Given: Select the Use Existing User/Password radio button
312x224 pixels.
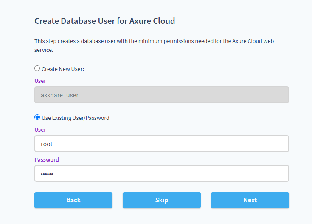Looking at the screenshot, I should (37, 117).
